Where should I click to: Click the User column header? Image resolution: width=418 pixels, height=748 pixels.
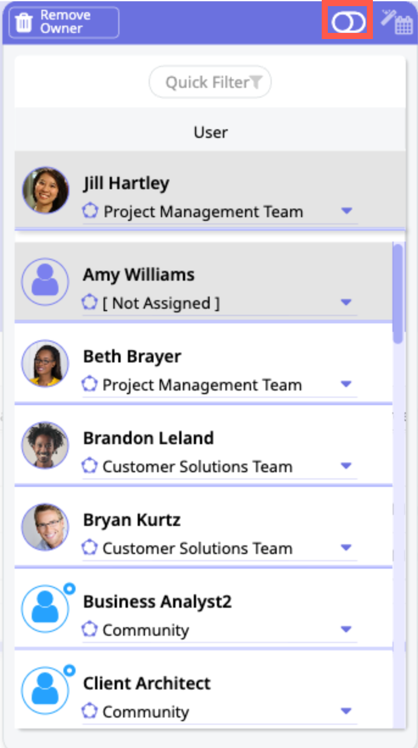pos(210,132)
